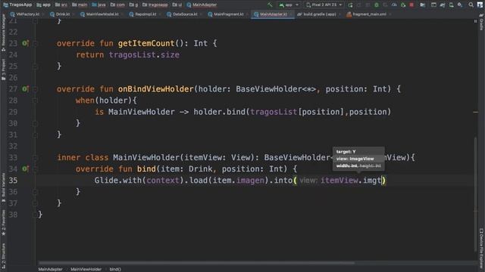Click the Search Everywhere magnifier icon
The width and height of the screenshot is (485, 272).
(x=471, y=5)
